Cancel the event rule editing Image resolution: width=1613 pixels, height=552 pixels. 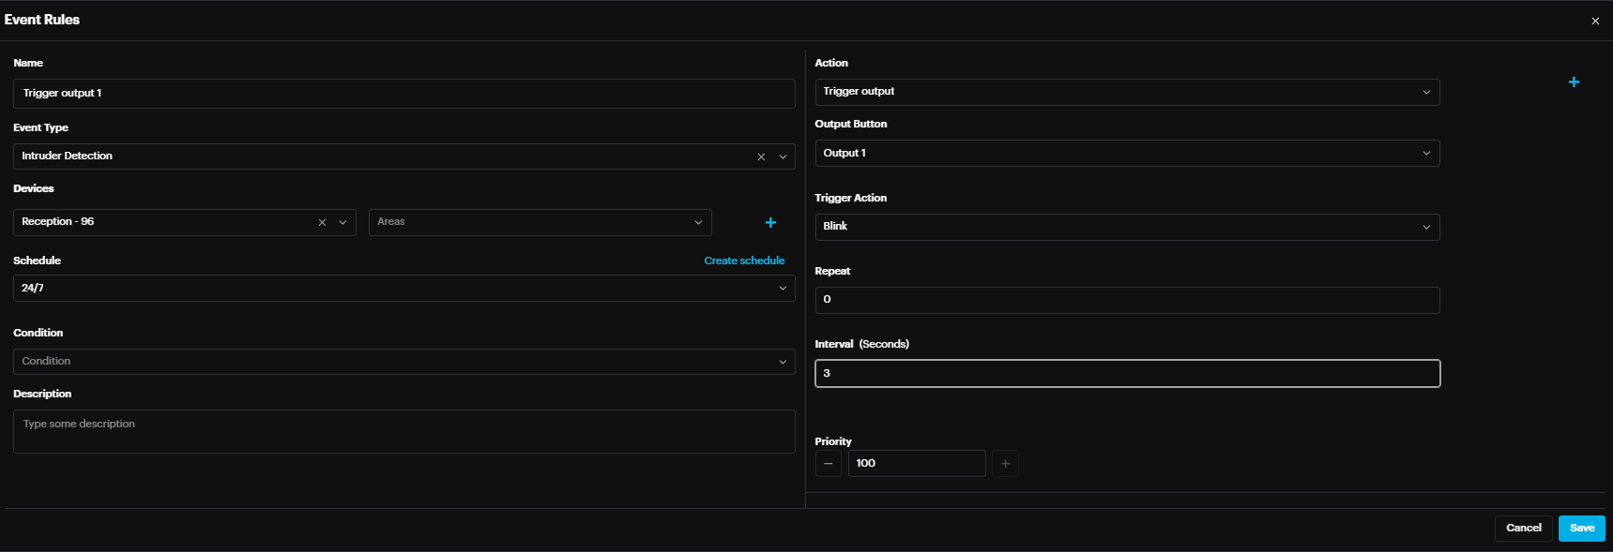(1523, 528)
